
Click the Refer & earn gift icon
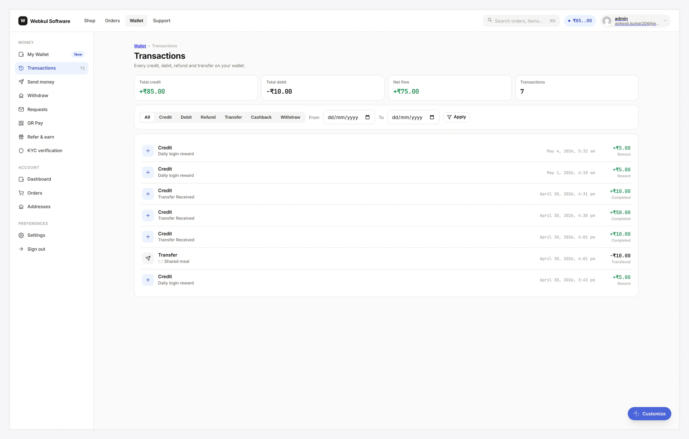click(21, 137)
